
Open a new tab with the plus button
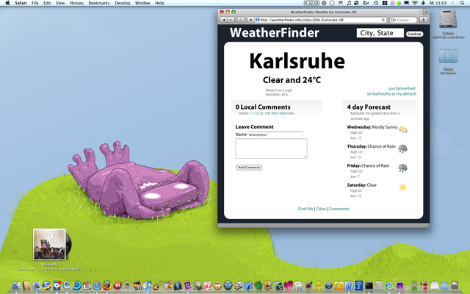click(x=426, y=12)
